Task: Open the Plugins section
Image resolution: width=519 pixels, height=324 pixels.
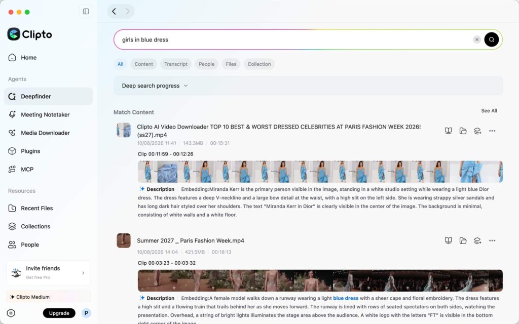Action: tap(49, 151)
